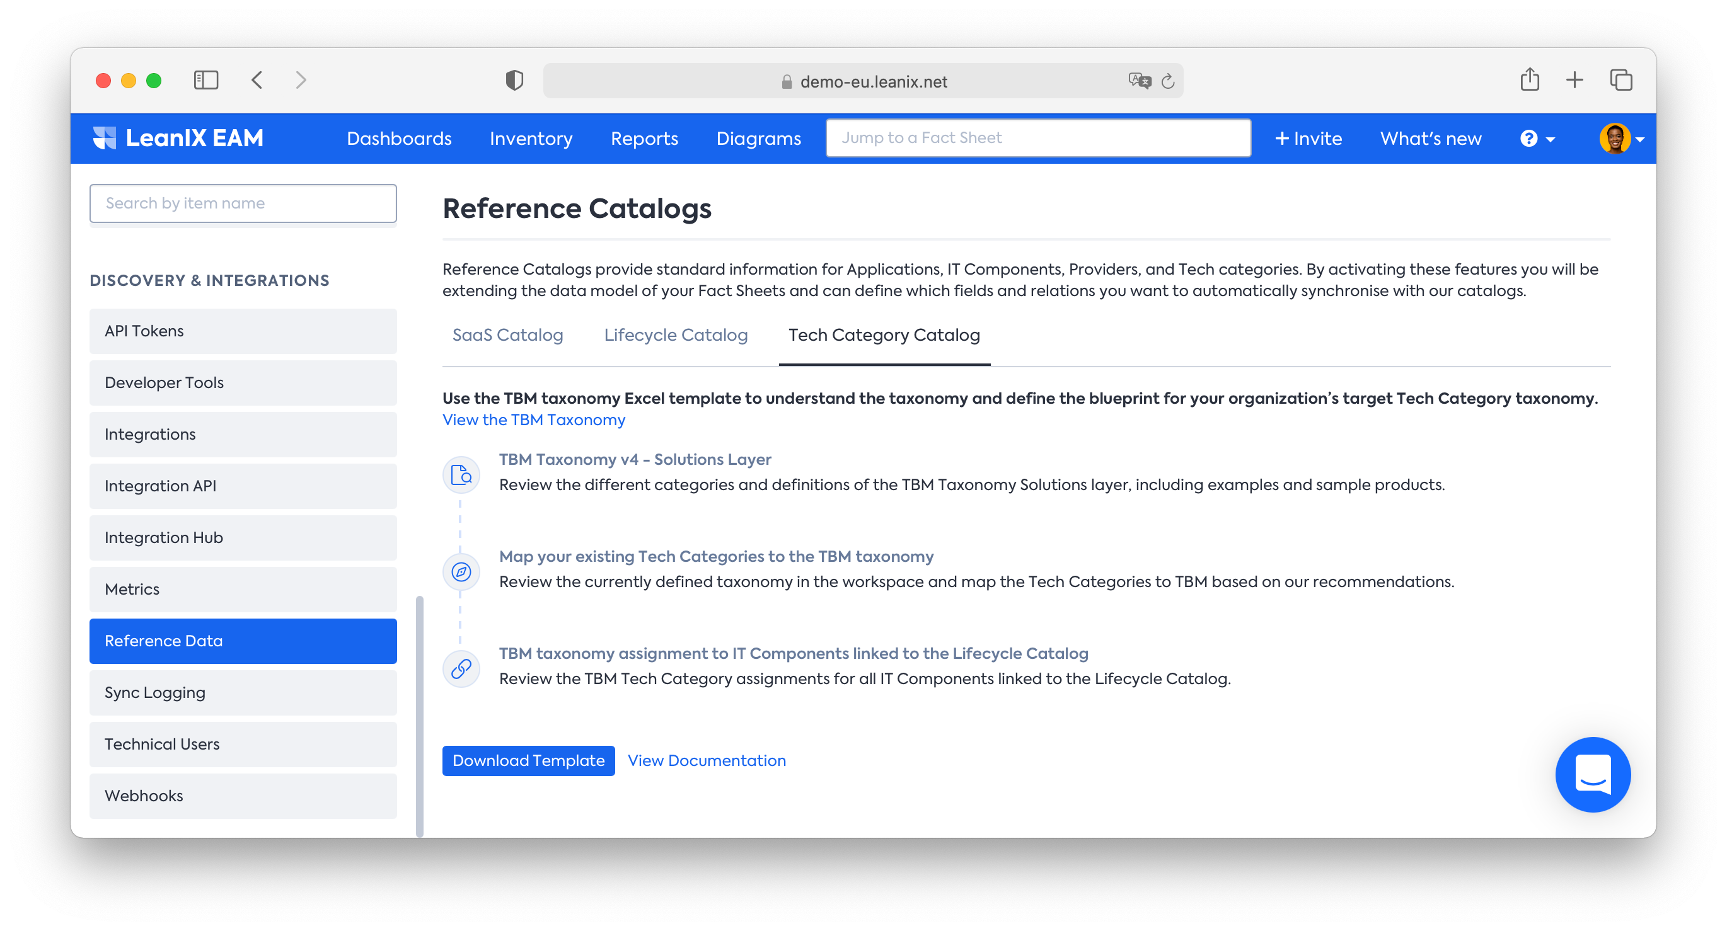Click the View the TBM Taxonomy link
The height and width of the screenshot is (931, 1727).
pyautogui.click(x=533, y=420)
